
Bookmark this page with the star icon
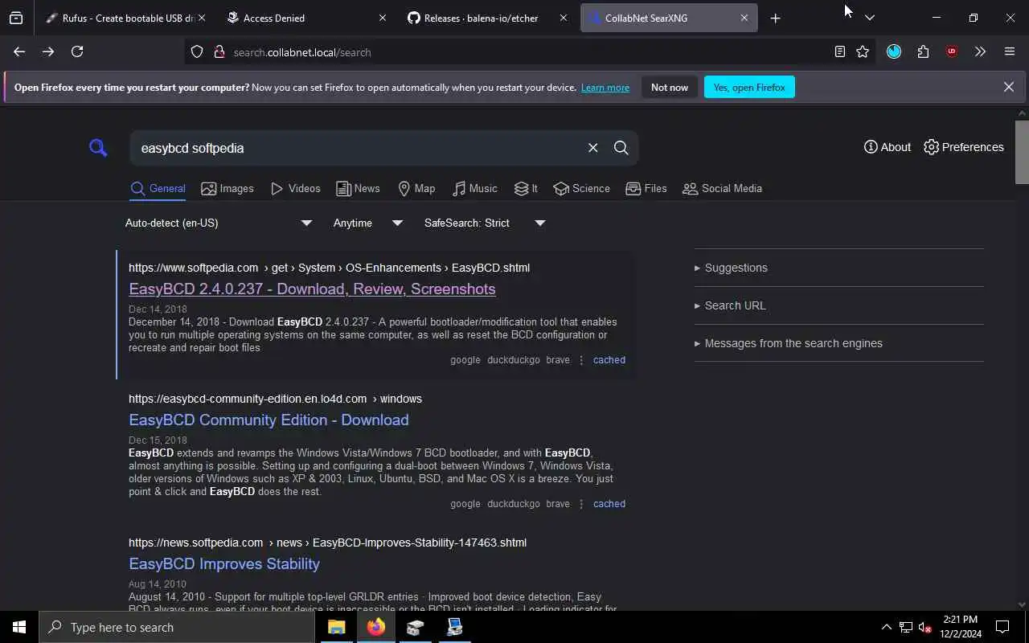click(x=863, y=51)
